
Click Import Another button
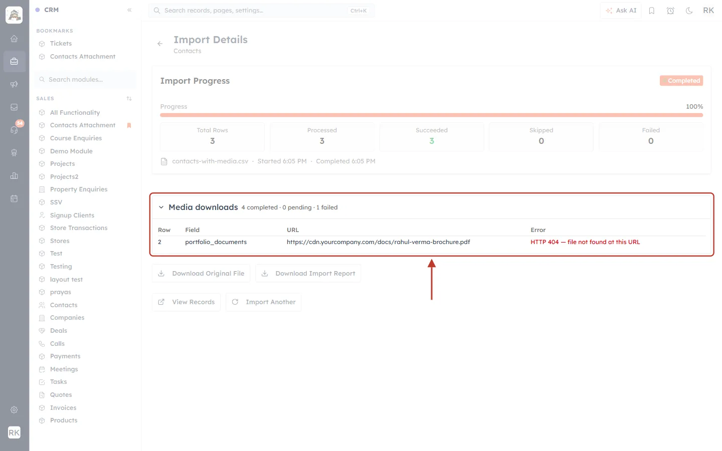[x=263, y=302]
